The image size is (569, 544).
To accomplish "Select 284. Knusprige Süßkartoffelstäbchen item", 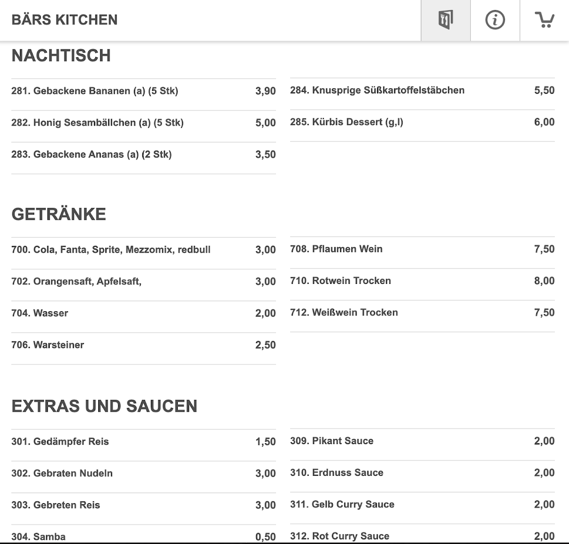I will (x=422, y=94).
